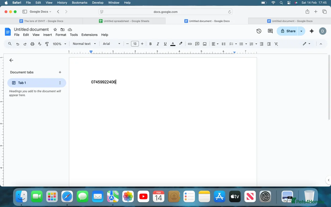Screen dimensions: 331x207
Task: Click the Gemini sparkle icon
Action: tap(312, 31)
